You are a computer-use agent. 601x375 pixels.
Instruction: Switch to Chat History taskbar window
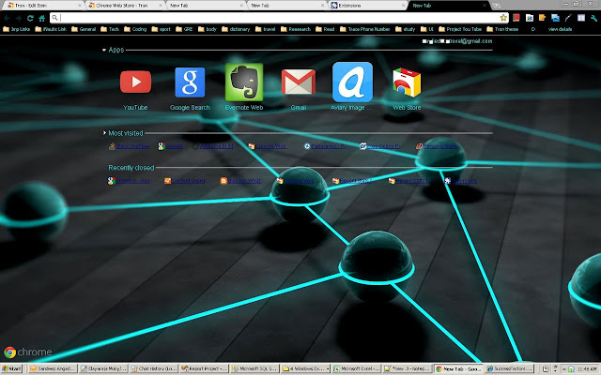pyautogui.click(x=153, y=368)
